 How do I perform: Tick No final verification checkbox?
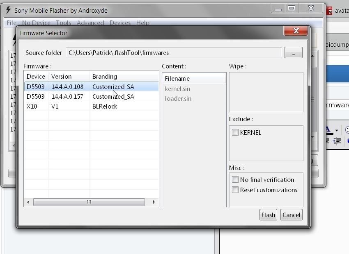(235, 179)
